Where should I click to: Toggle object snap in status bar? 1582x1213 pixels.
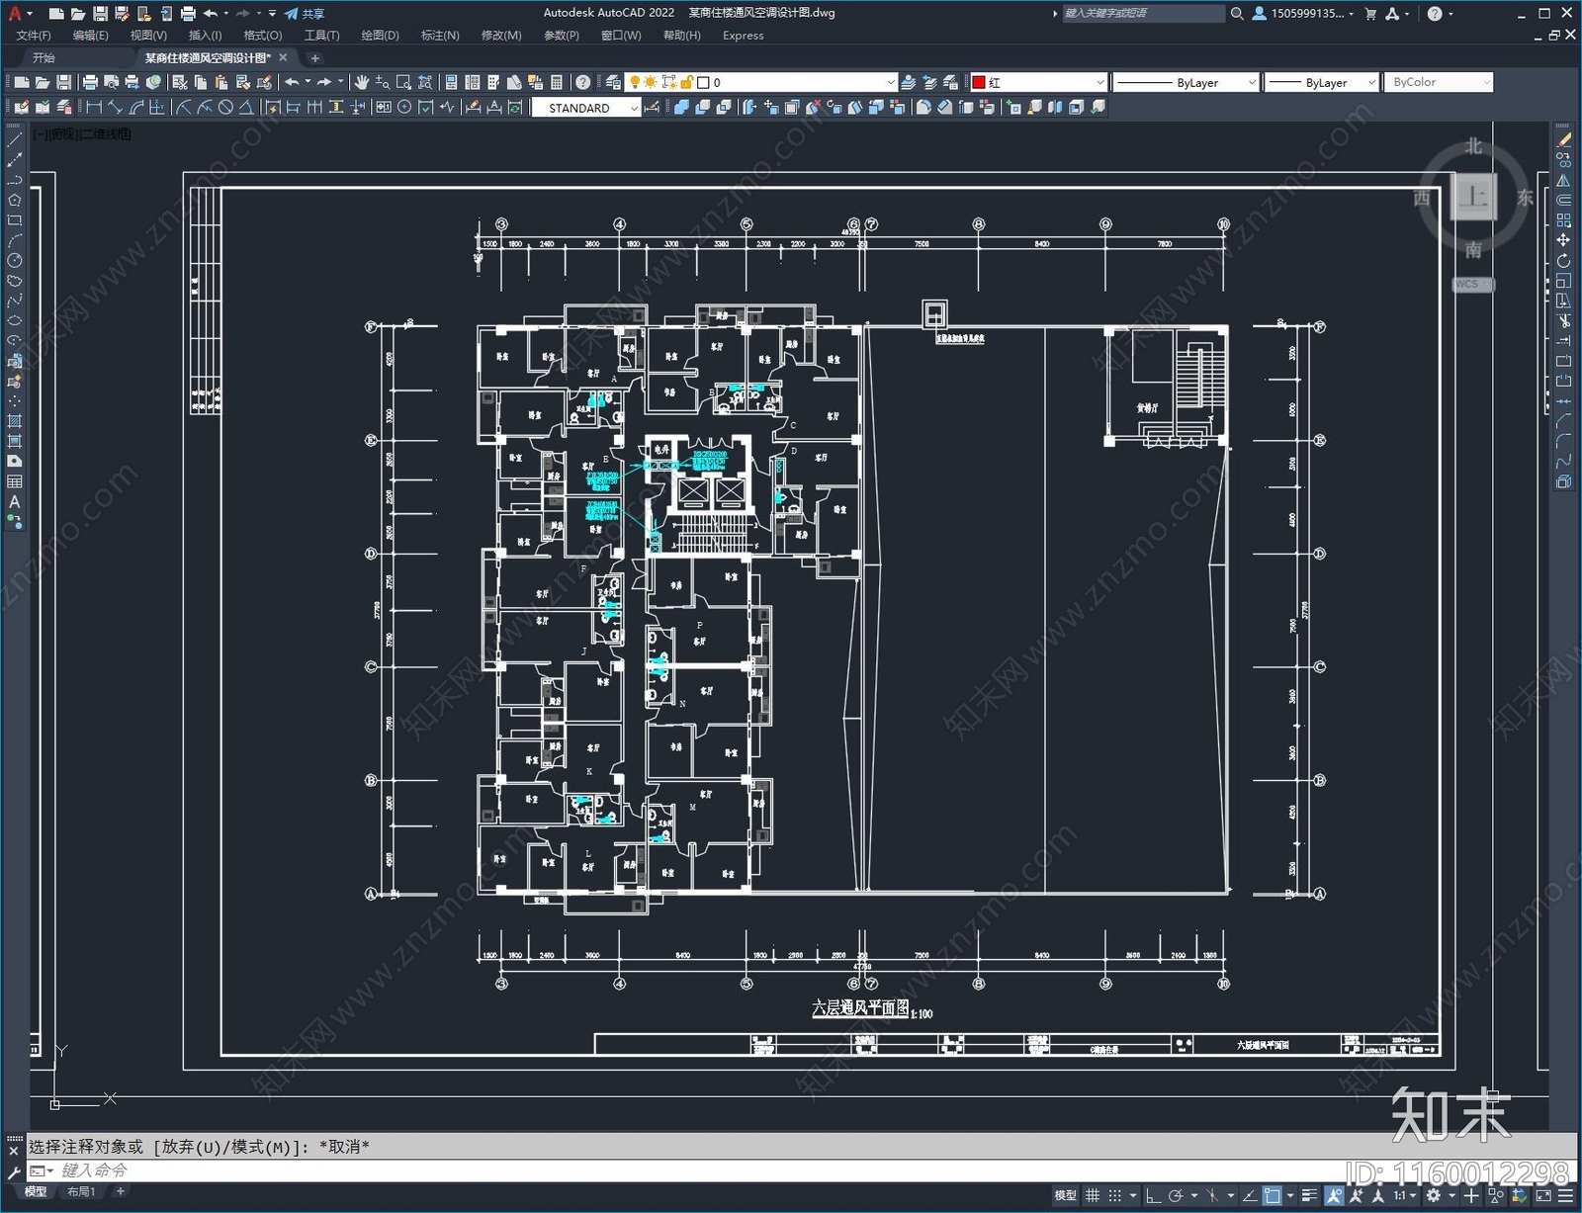click(1273, 1195)
